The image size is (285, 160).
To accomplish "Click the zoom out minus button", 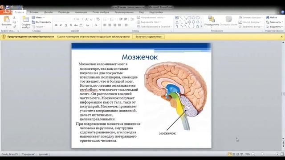I will click(x=253, y=154).
